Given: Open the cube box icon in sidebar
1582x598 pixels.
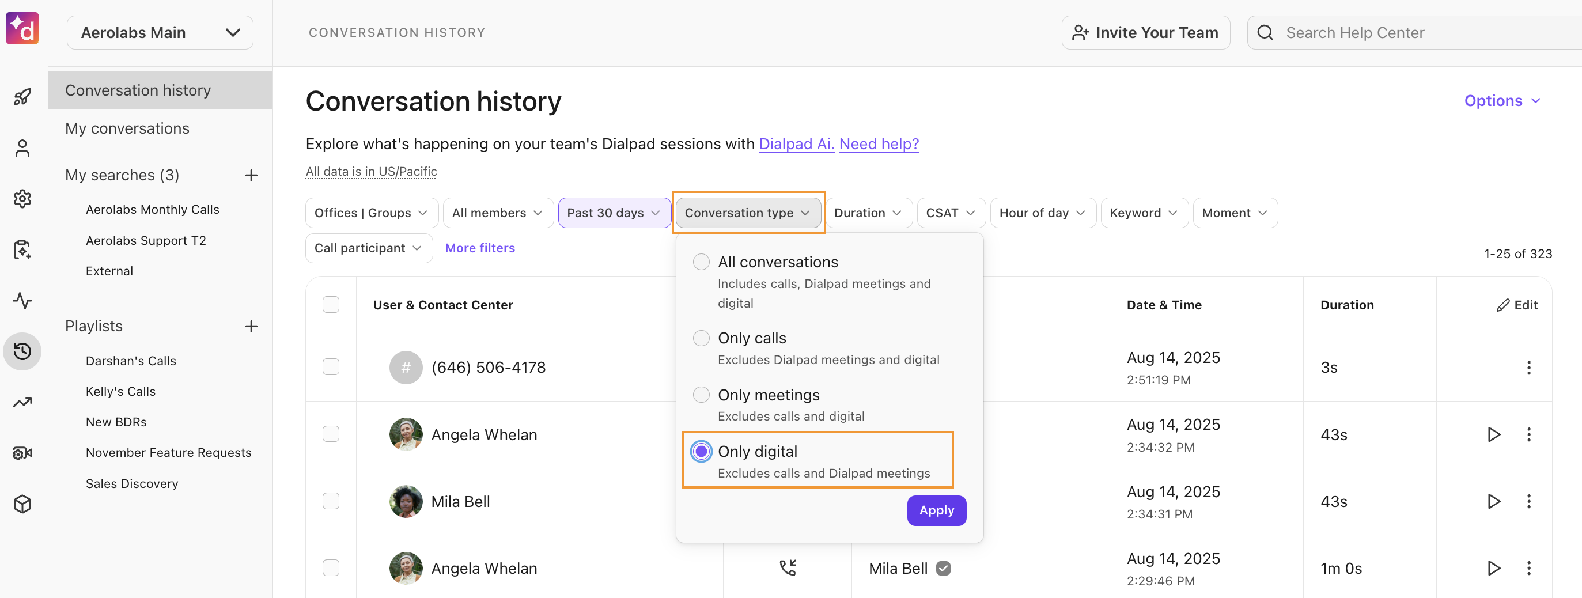Looking at the screenshot, I should click(22, 504).
